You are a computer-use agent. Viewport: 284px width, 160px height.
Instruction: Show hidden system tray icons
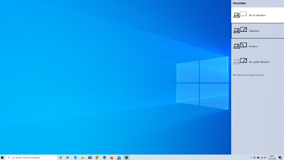point(251,158)
